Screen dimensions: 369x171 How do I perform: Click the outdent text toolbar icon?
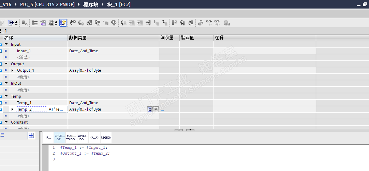pos(140,23)
